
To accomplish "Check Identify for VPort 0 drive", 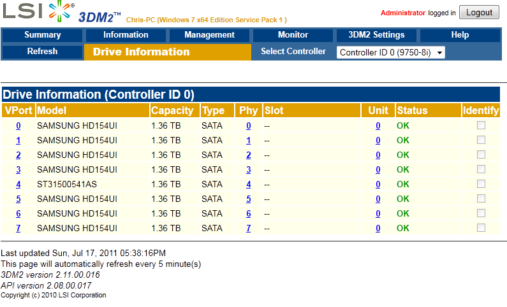I will coord(481,125).
